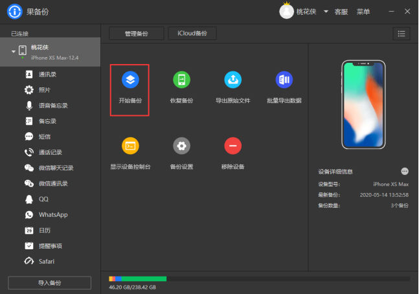The image size is (419, 294).
Task: Toggle the list view icon at top right
Action: pos(402,34)
